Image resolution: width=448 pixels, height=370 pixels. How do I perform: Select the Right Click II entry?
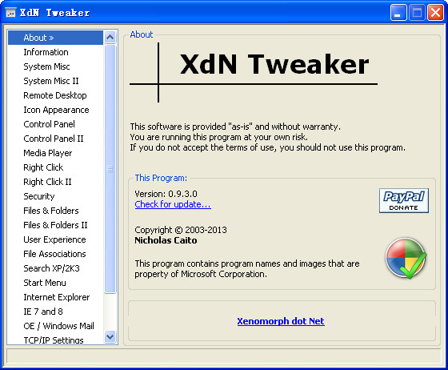pyautogui.click(x=55, y=182)
